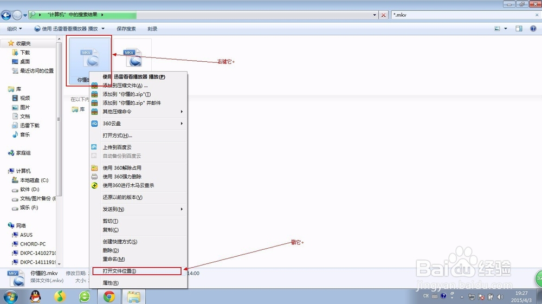Open the address bar history dropdown
Image resolution: width=542 pixels, height=304 pixels.
pyautogui.click(x=375, y=15)
